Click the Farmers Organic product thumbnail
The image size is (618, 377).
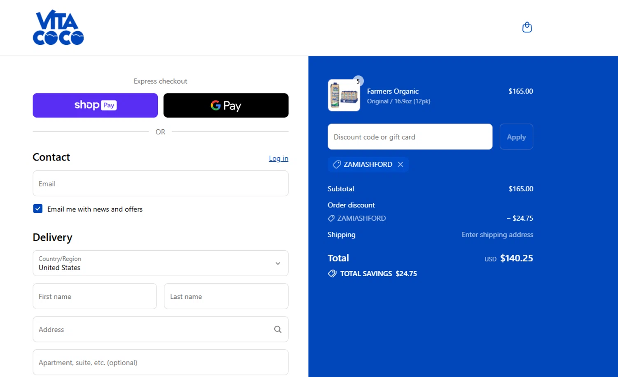pos(344,95)
